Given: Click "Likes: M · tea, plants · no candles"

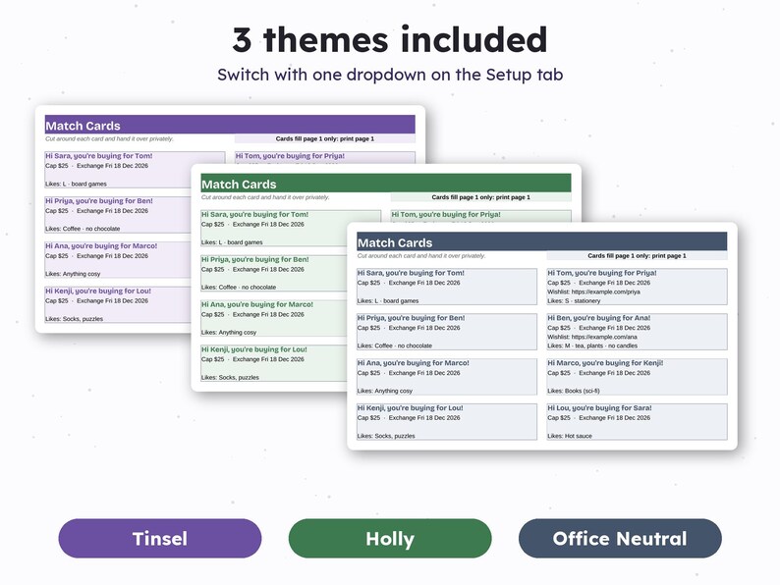Looking at the screenshot, I should point(592,346).
